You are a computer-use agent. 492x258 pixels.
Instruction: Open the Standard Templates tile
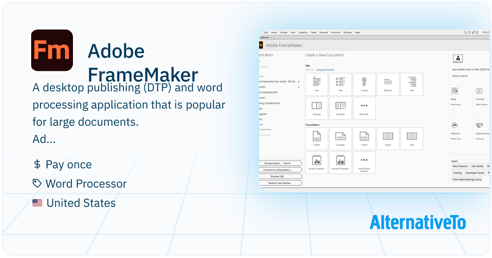point(317,163)
